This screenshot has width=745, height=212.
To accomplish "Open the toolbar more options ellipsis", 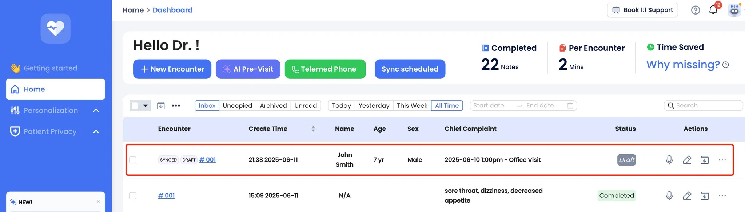I will click(x=176, y=106).
